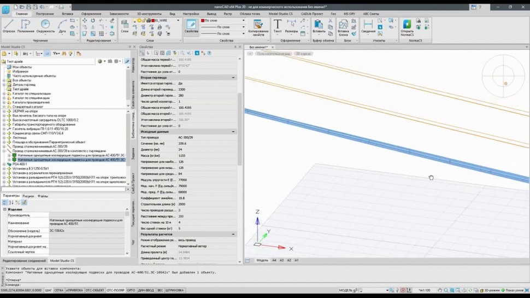Switch to the Вставка ribbon tab
530x298 pixels.
tap(67, 13)
